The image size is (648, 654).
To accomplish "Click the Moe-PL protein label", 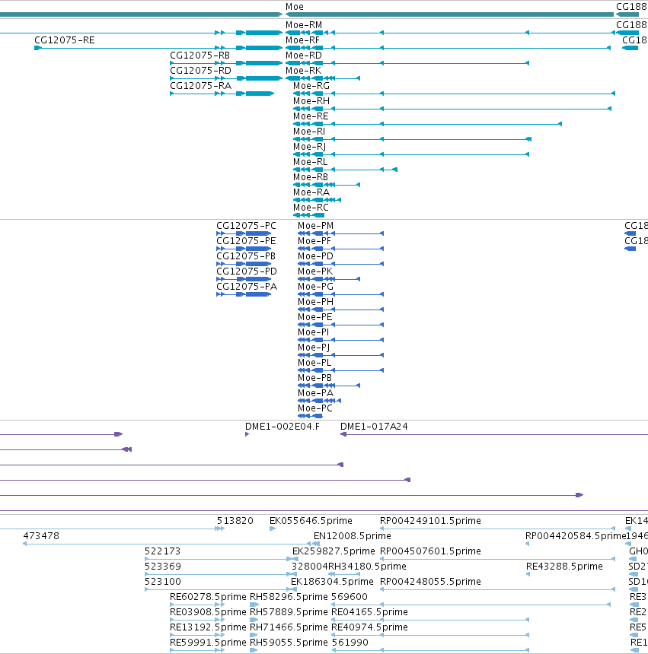I will click(314, 363).
